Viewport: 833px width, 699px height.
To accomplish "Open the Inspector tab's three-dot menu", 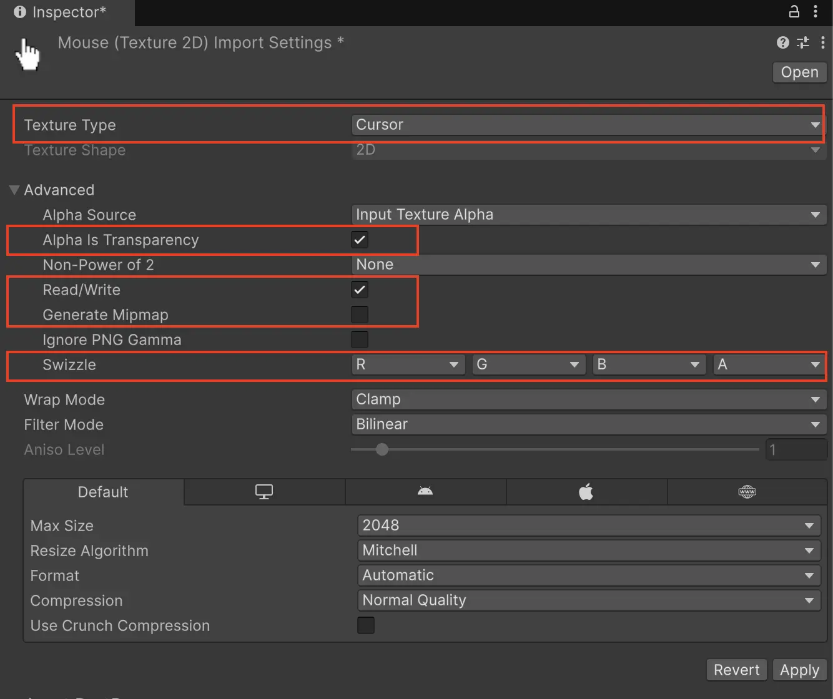I will 816,11.
